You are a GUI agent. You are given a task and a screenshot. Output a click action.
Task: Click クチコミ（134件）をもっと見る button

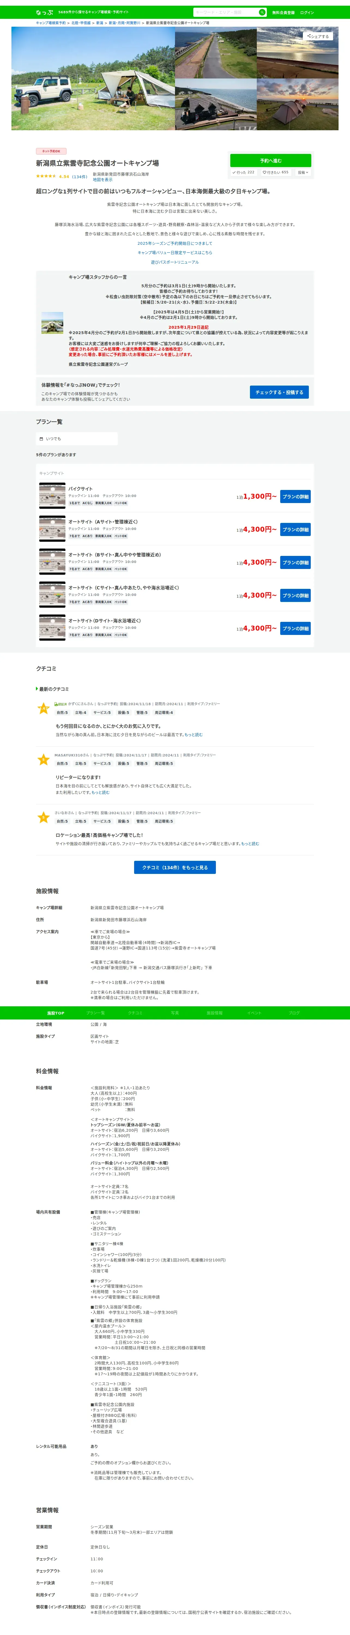(x=175, y=868)
